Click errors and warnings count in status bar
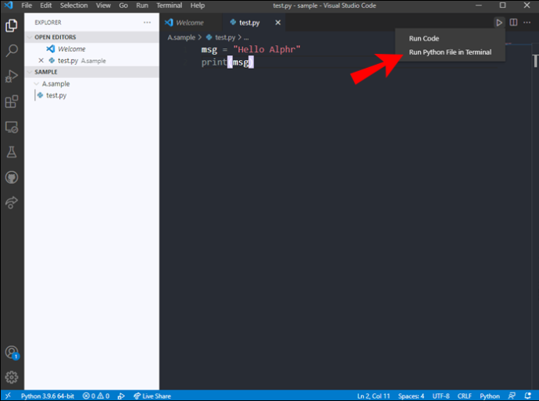 tap(96, 396)
